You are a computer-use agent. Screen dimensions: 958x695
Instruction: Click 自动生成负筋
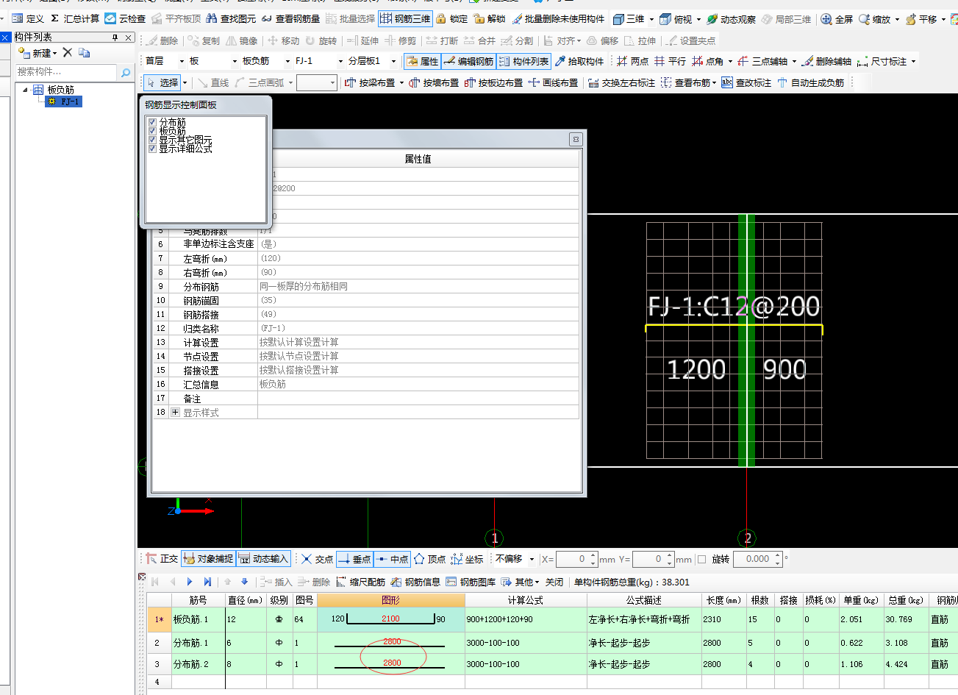(x=810, y=83)
